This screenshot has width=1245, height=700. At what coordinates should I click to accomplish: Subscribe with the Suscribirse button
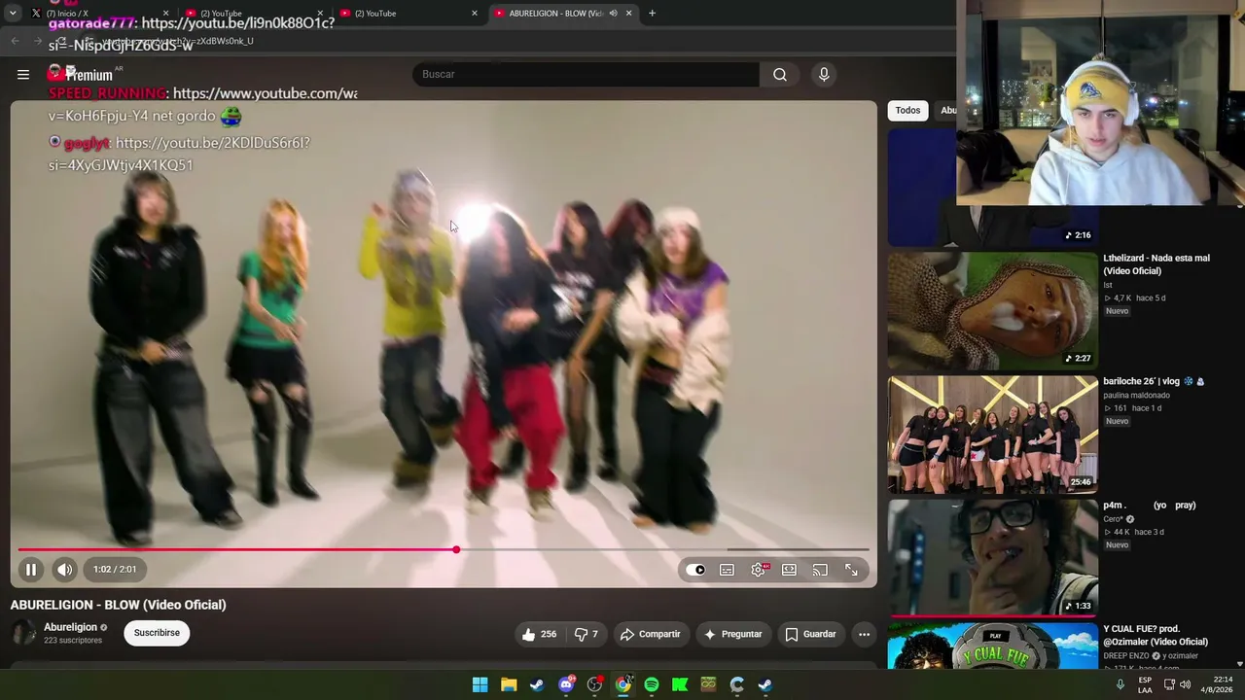tap(157, 633)
